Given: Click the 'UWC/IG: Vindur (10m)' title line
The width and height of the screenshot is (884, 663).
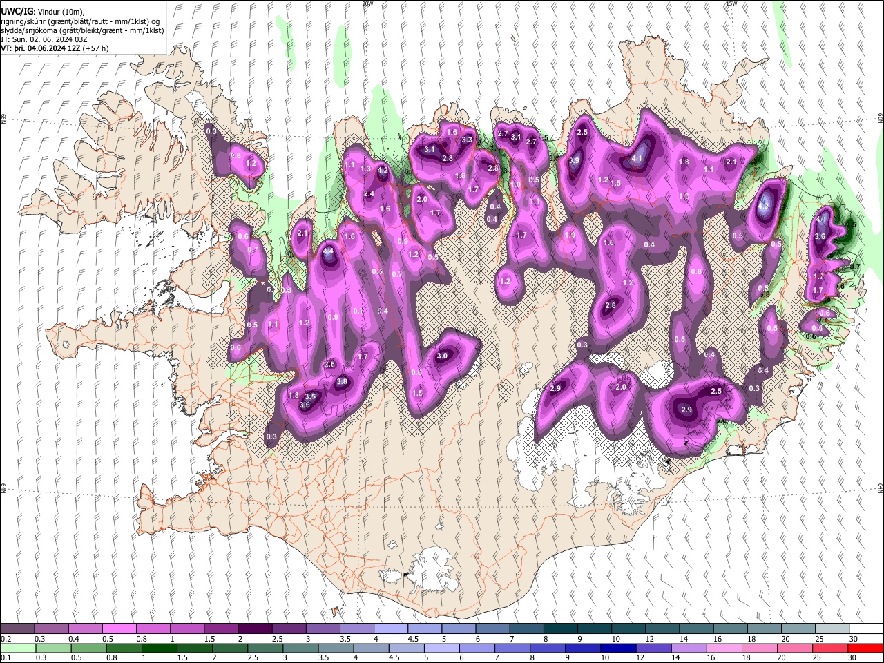Looking at the screenshot, I should [x=42, y=11].
